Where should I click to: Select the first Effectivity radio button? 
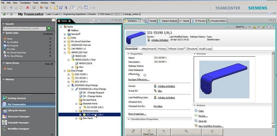139,75
